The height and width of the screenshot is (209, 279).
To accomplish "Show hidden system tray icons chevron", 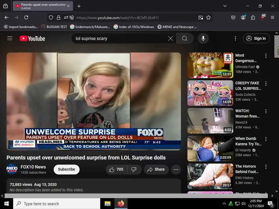I will [x=224, y=204].
